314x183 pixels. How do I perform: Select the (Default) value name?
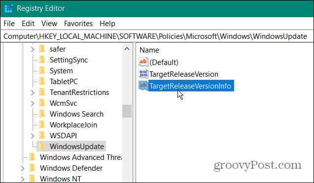(164, 62)
